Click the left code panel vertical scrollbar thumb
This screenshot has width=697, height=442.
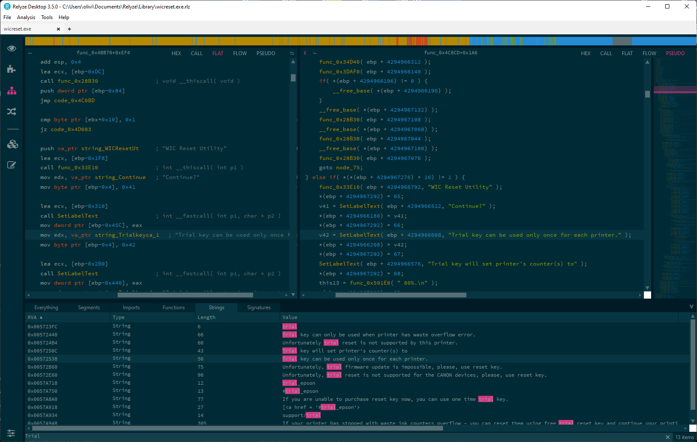pyautogui.click(x=293, y=78)
